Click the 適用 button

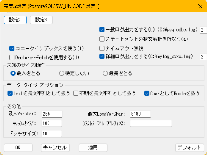click(93, 148)
